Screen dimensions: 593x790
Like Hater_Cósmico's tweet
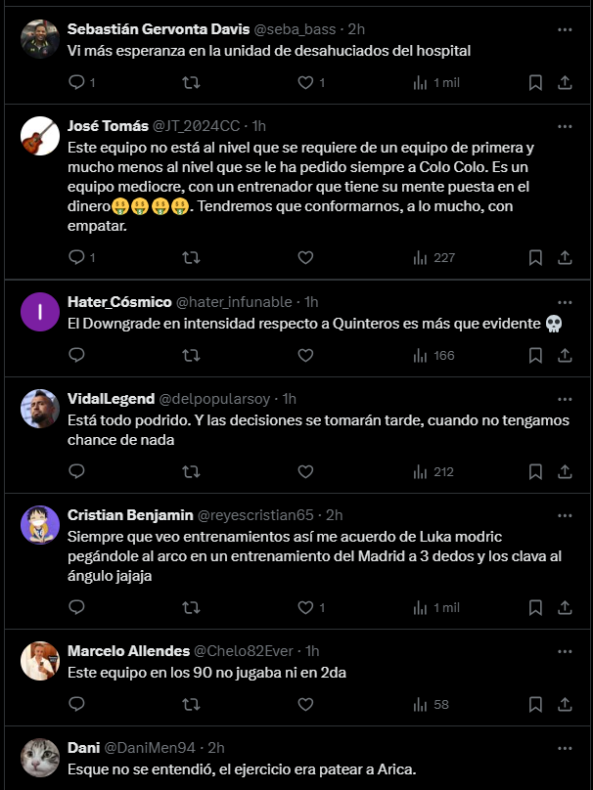(305, 356)
